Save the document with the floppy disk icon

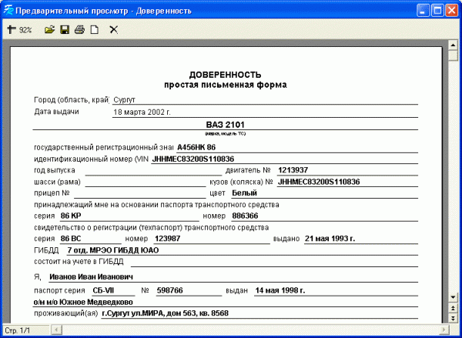point(65,29)
